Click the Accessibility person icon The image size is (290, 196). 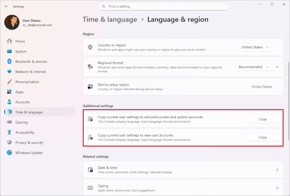[x=9, y=132]
